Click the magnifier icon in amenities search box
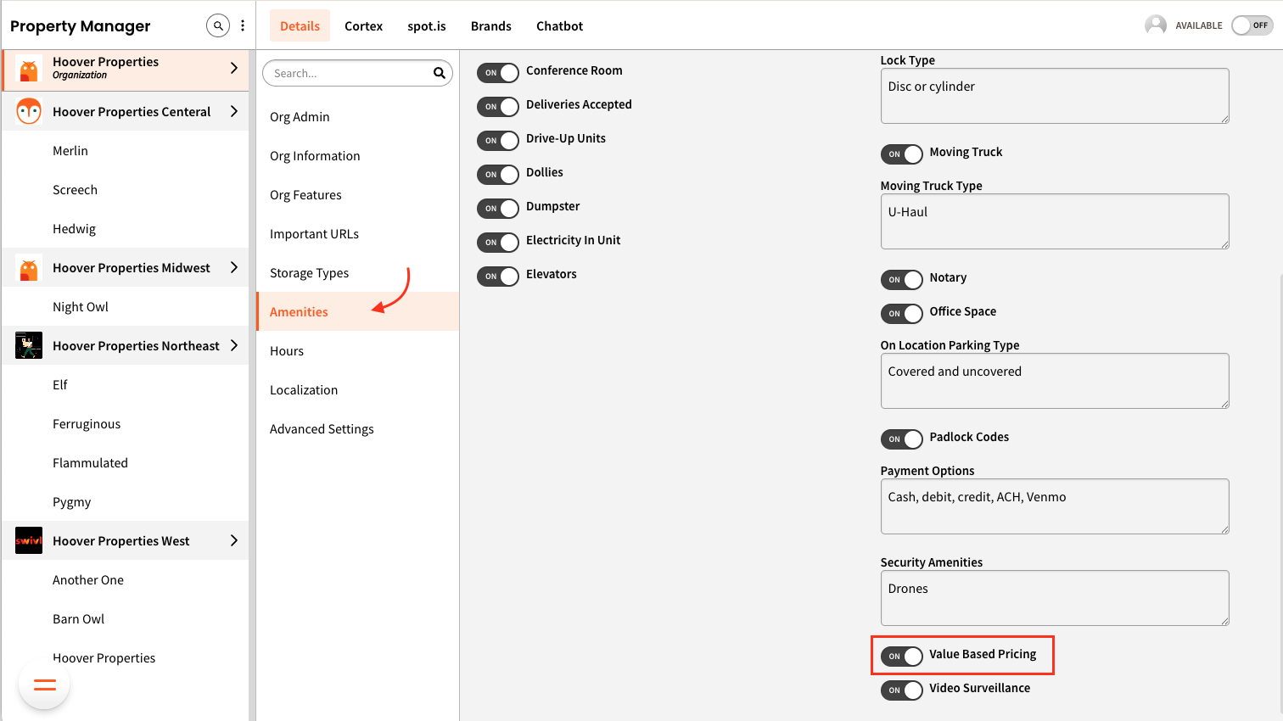This screenshot has width=1283, height=721. pos(439,73)
